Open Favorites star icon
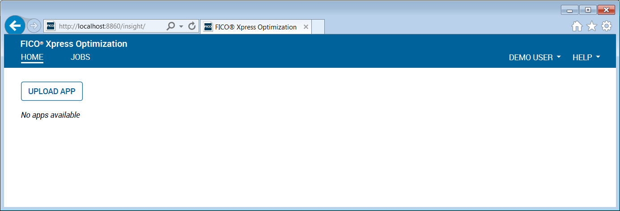 592,26
